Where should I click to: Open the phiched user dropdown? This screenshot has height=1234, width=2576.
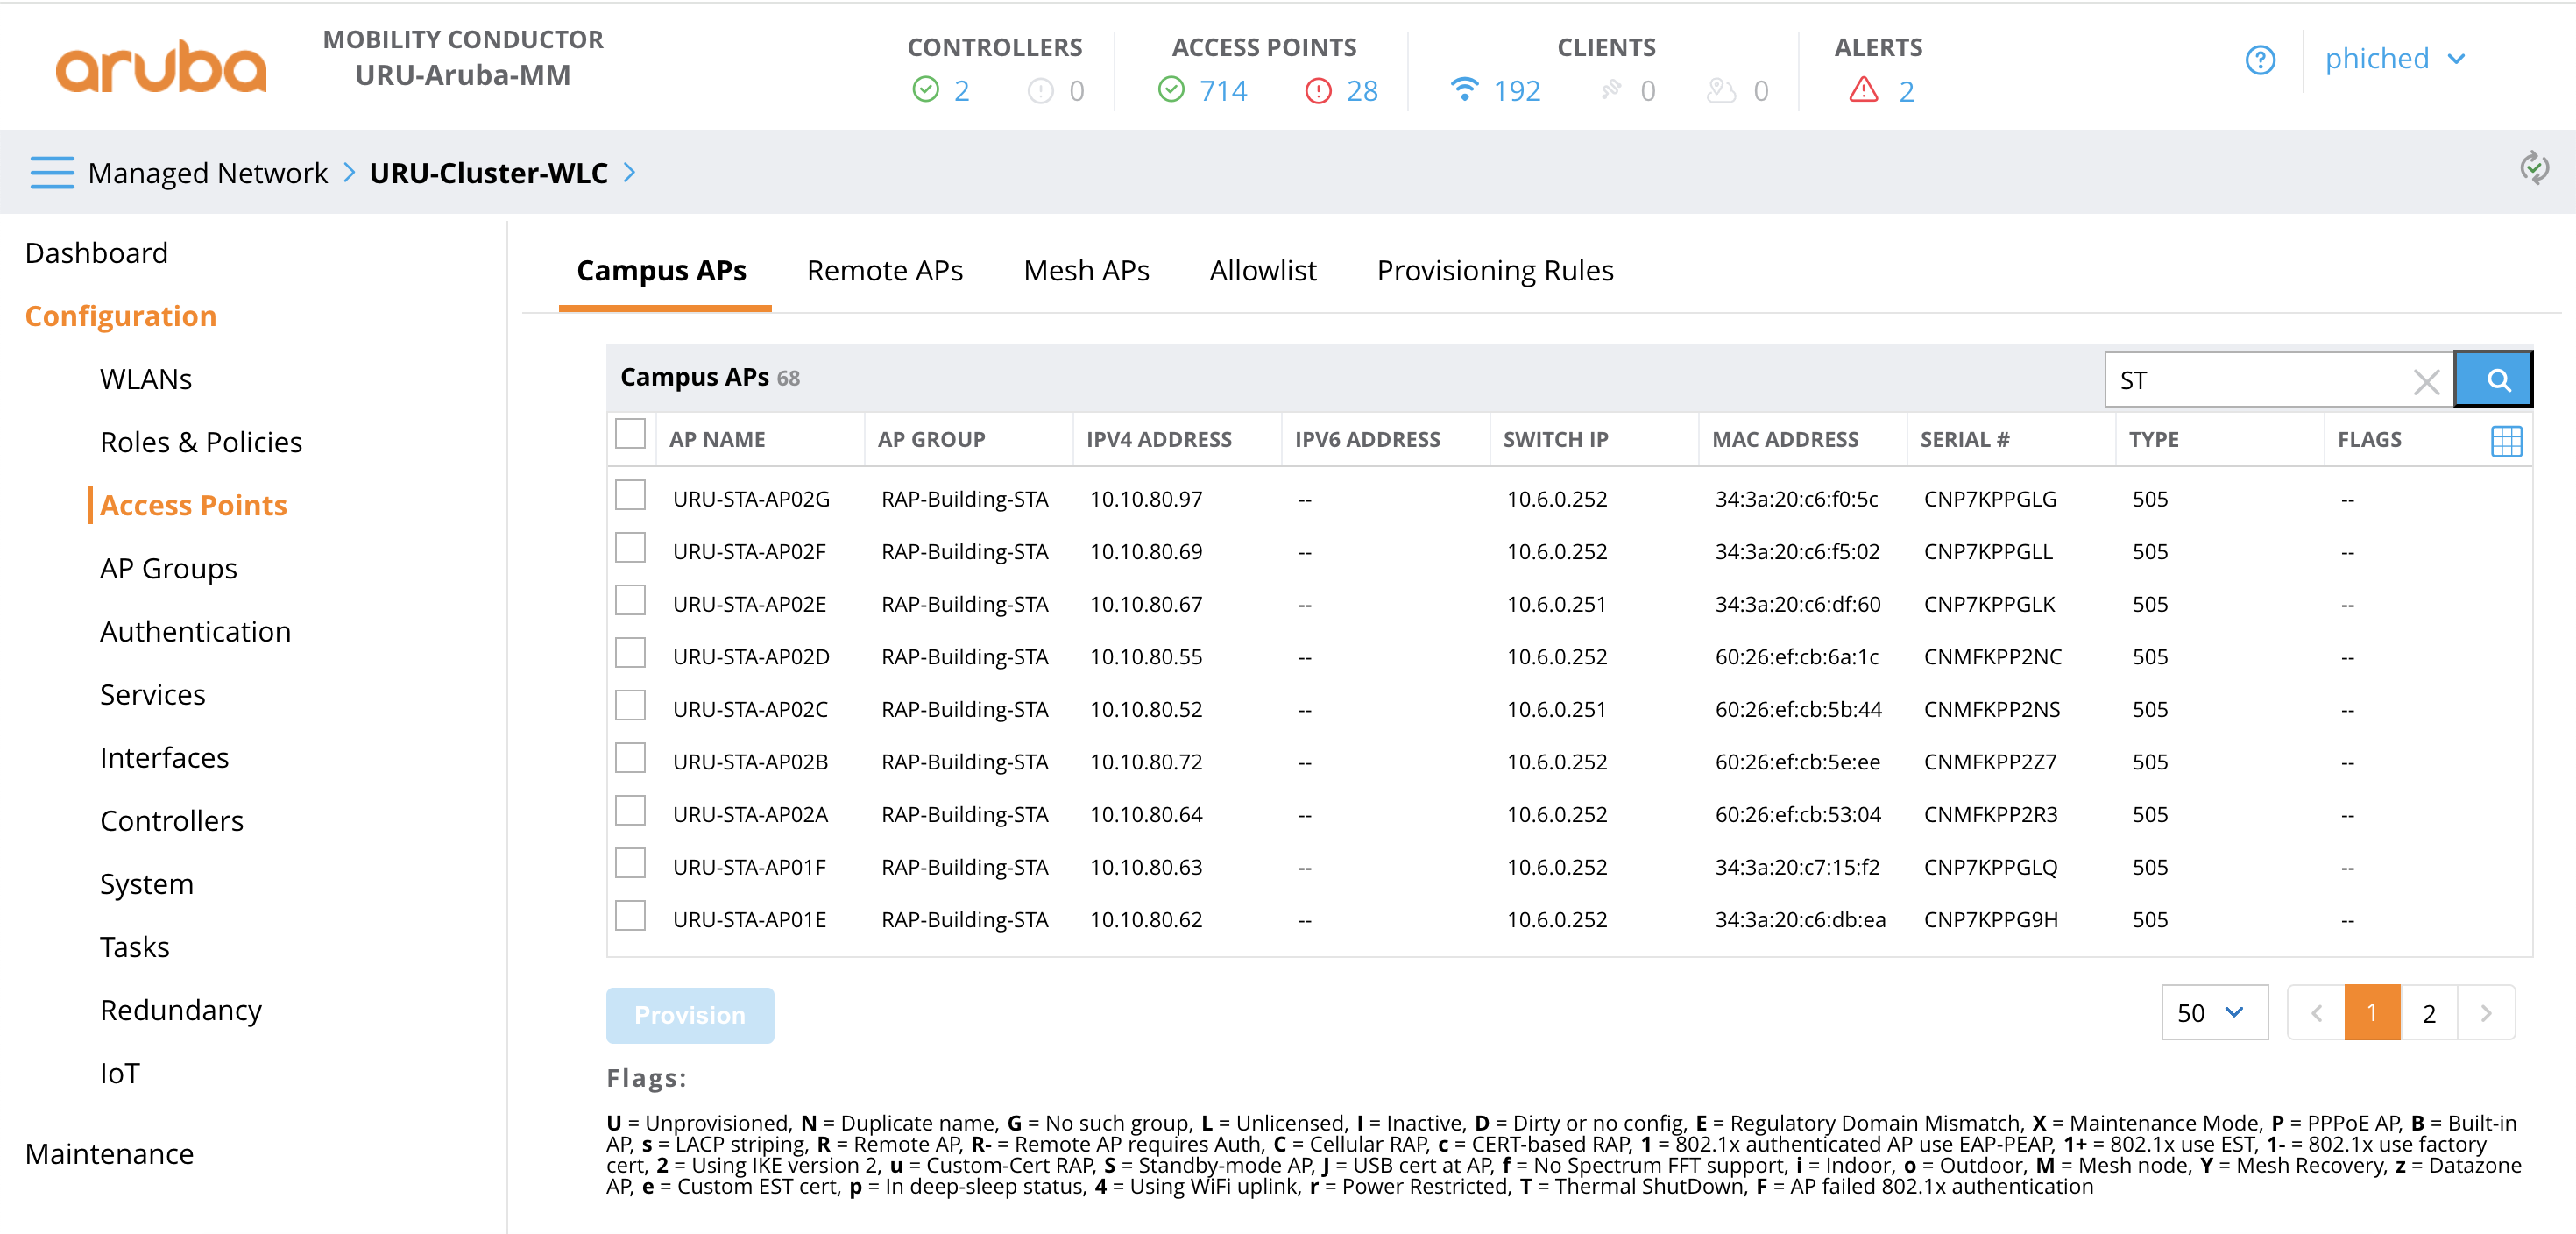click(x=2394, y=59)
